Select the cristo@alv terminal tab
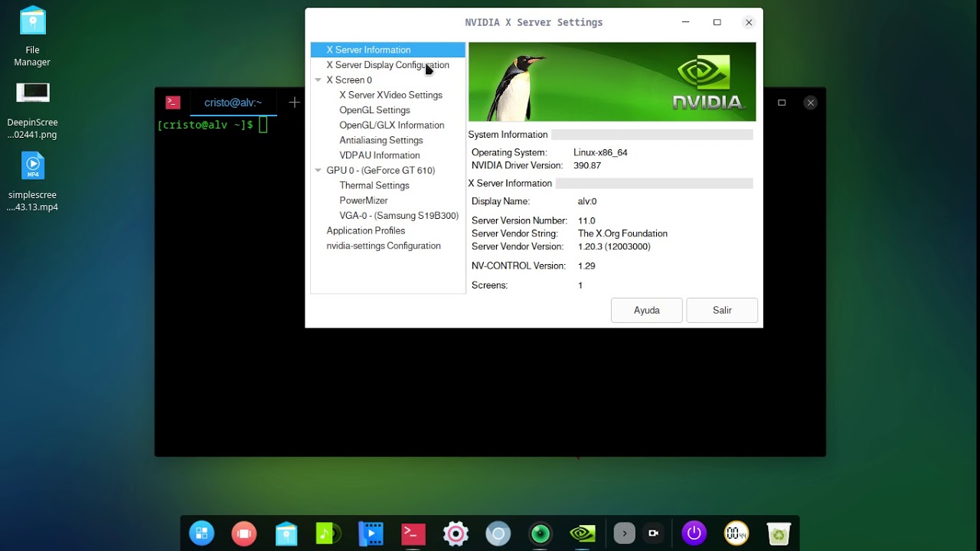 (x=233, y=103)
